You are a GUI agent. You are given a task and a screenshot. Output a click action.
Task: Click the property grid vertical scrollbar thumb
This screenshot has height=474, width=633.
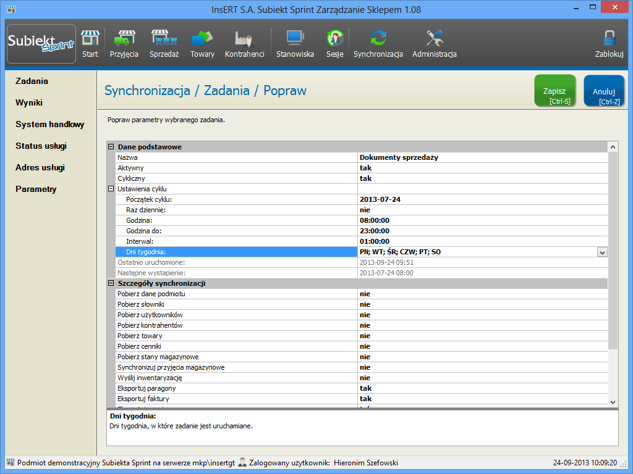pos(613,251)
